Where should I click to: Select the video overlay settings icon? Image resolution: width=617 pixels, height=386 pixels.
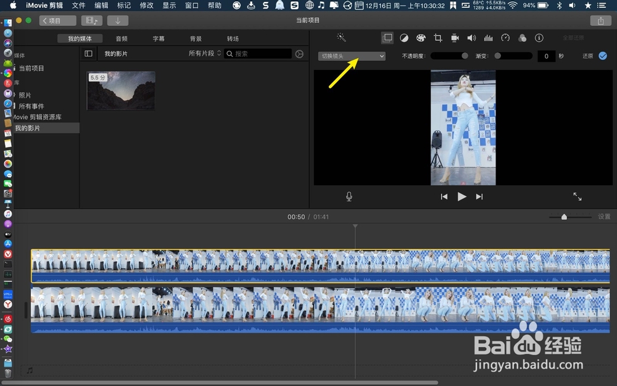click(387, 38)
